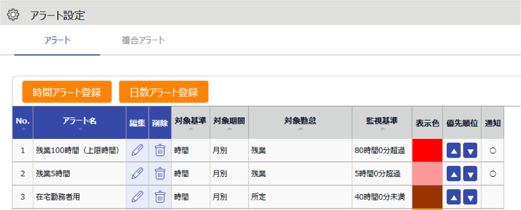The image size is (521, 210).
Task: Delete the 残業100時間（上限時間） alert via trash icon
Action: click(160, 150)
